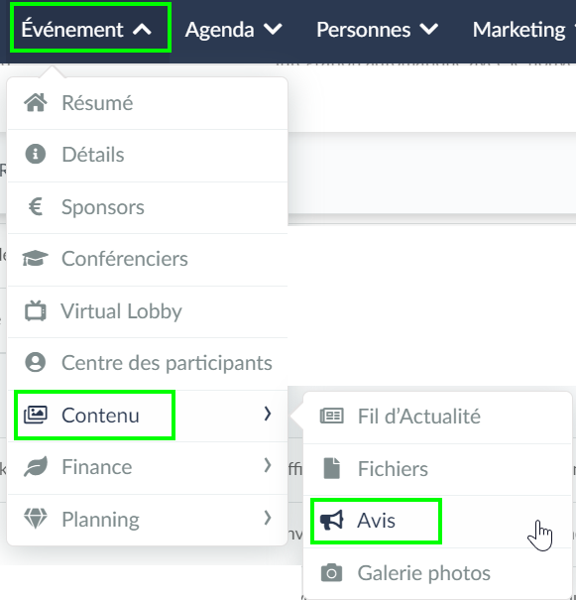
Task: Click the TV icon for Virtual Lobby
Action: pos(36,310)
